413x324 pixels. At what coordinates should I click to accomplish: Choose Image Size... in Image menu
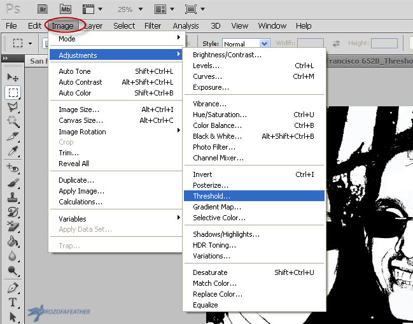coord(116,109)
